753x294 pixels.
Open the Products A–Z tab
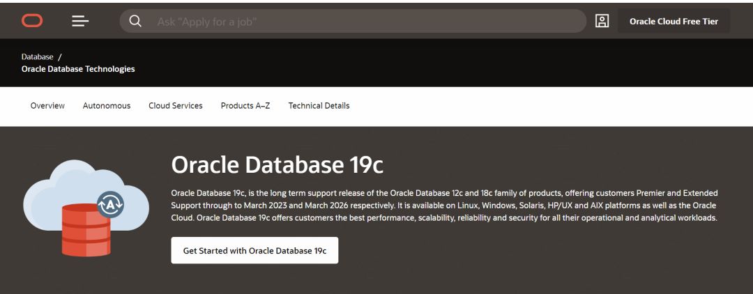point(245,105)
